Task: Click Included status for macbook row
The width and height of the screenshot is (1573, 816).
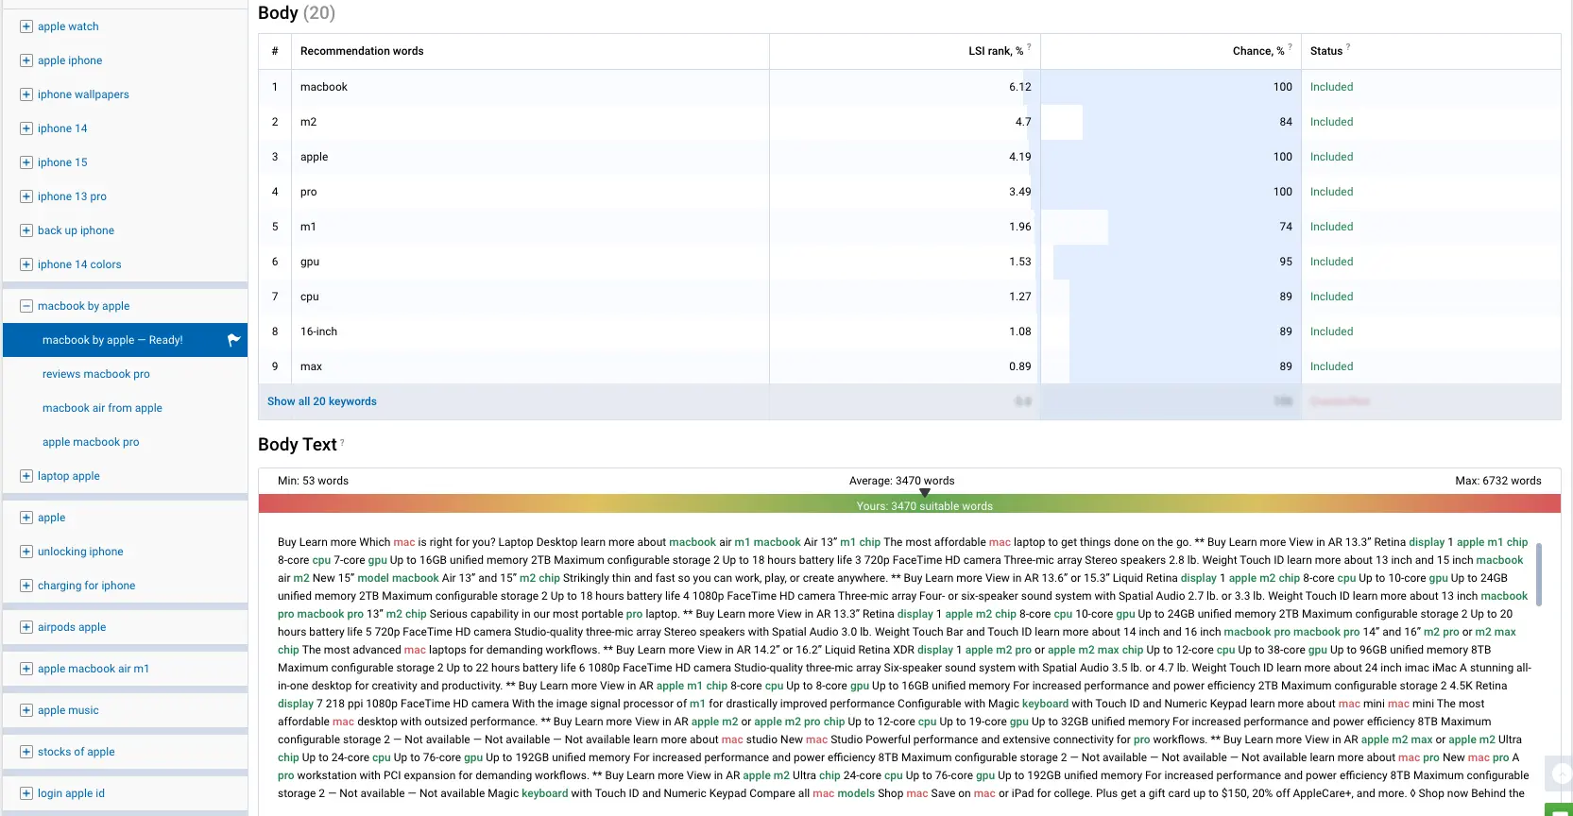Action: click(1331, 87)
